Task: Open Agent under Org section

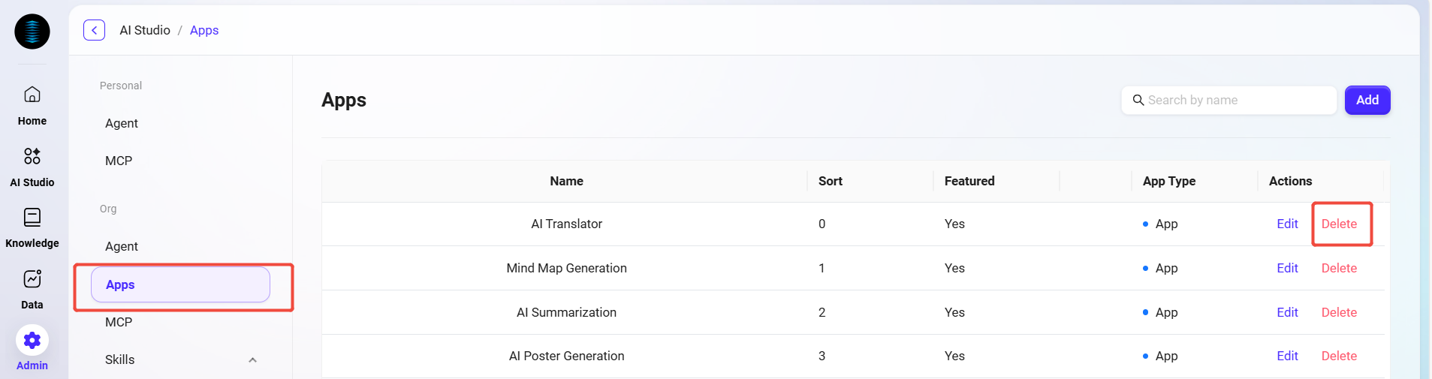Action: [x=122, y=246]
